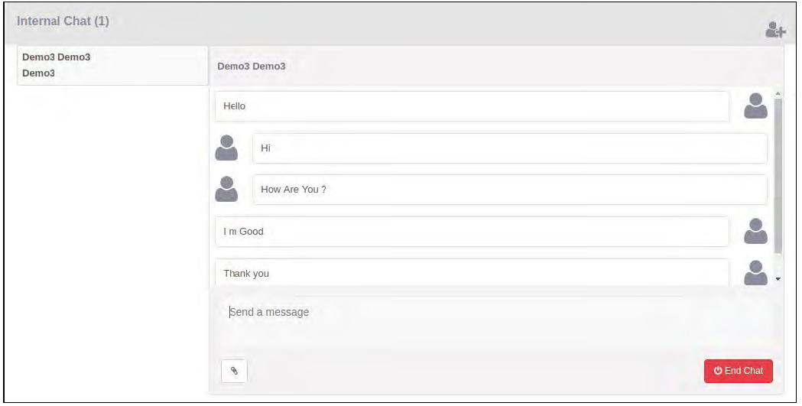Click avatar next to I m Good

pos(755,231)
